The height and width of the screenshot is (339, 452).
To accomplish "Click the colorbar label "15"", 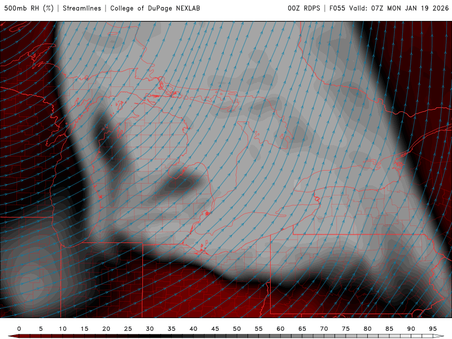I will pos(84,329).
